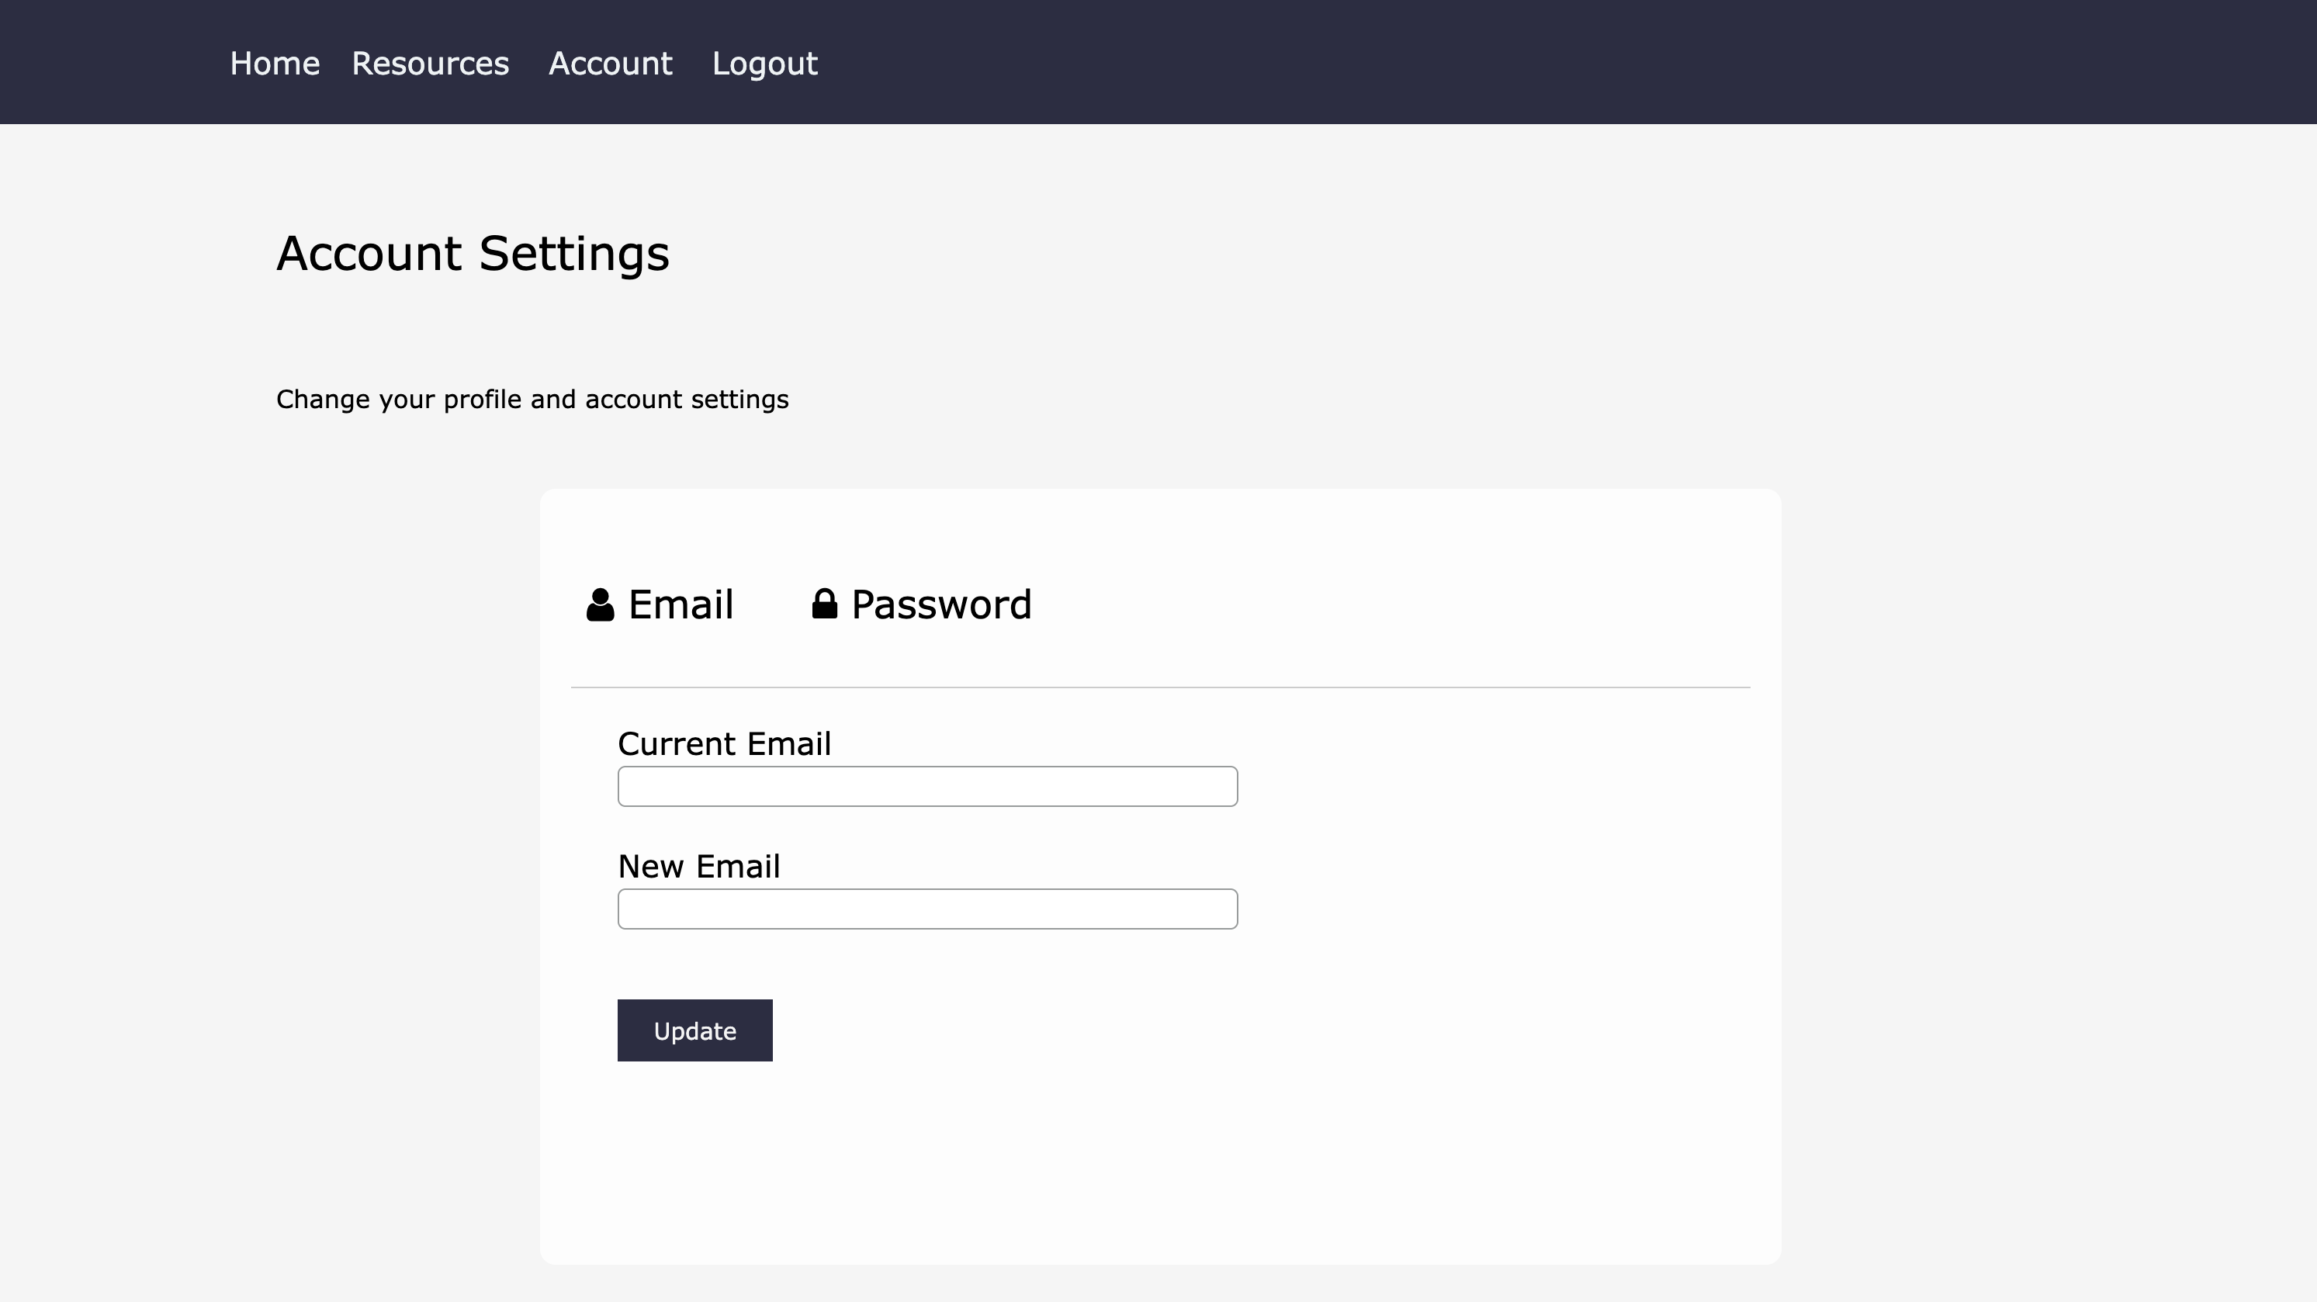Click the Account Settings page heading

tap(473, 254)
